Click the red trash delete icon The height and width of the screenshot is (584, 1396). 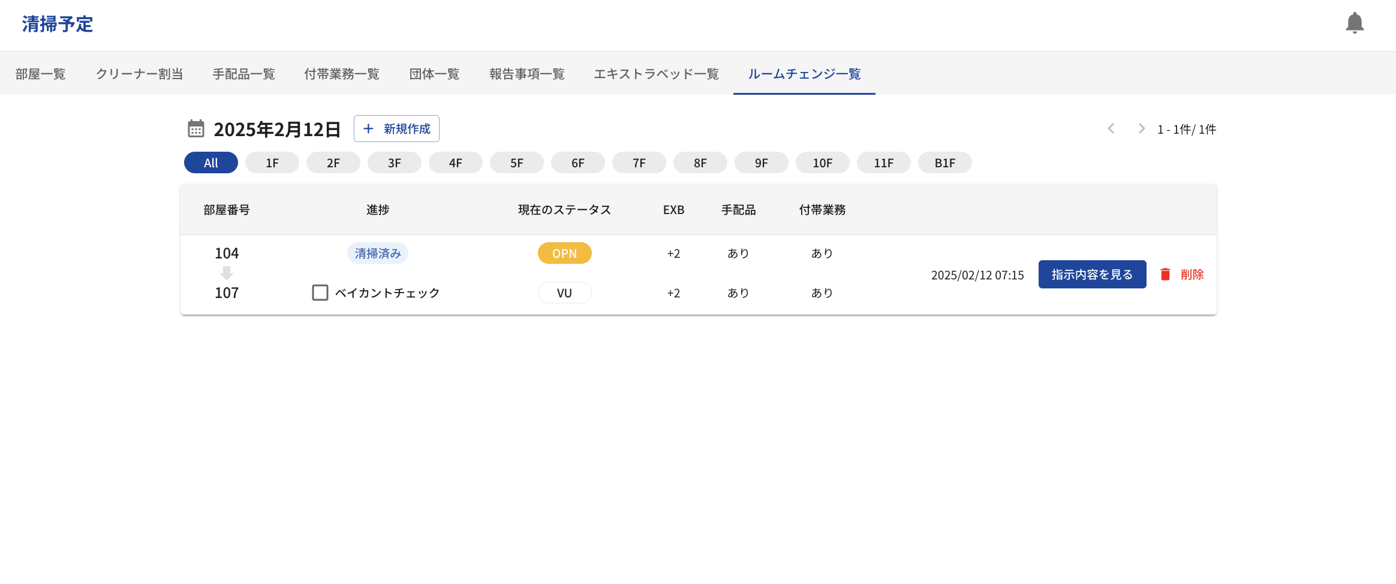point(1165,275)
